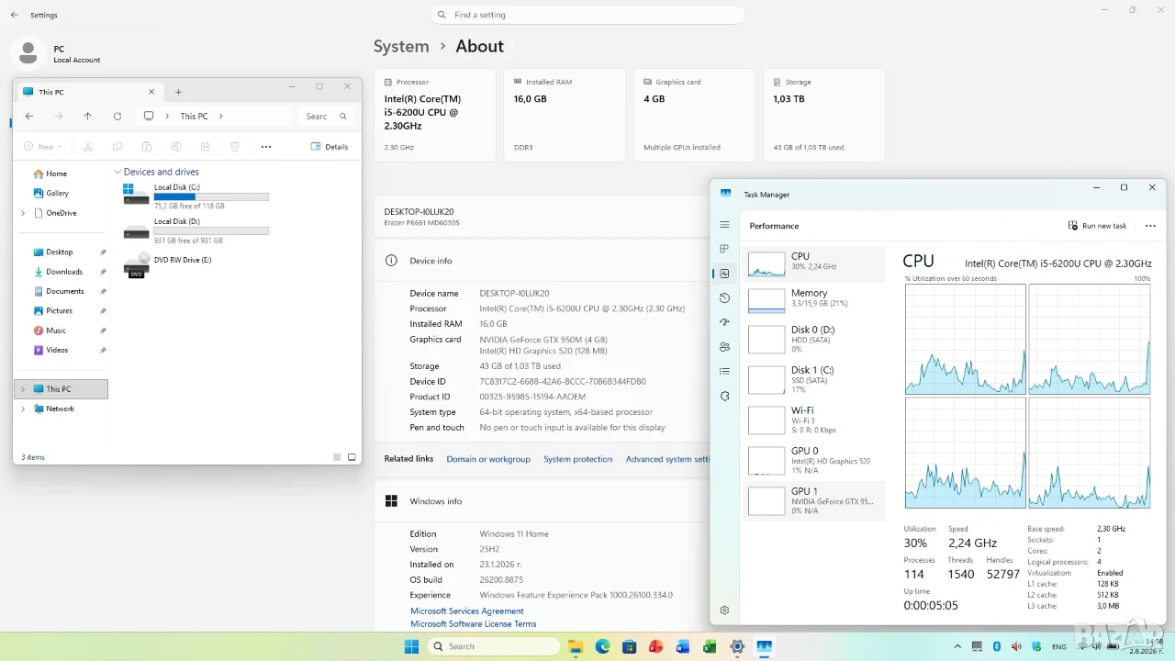
Task: Open the Windows Start button
Action: pos(411,646)
